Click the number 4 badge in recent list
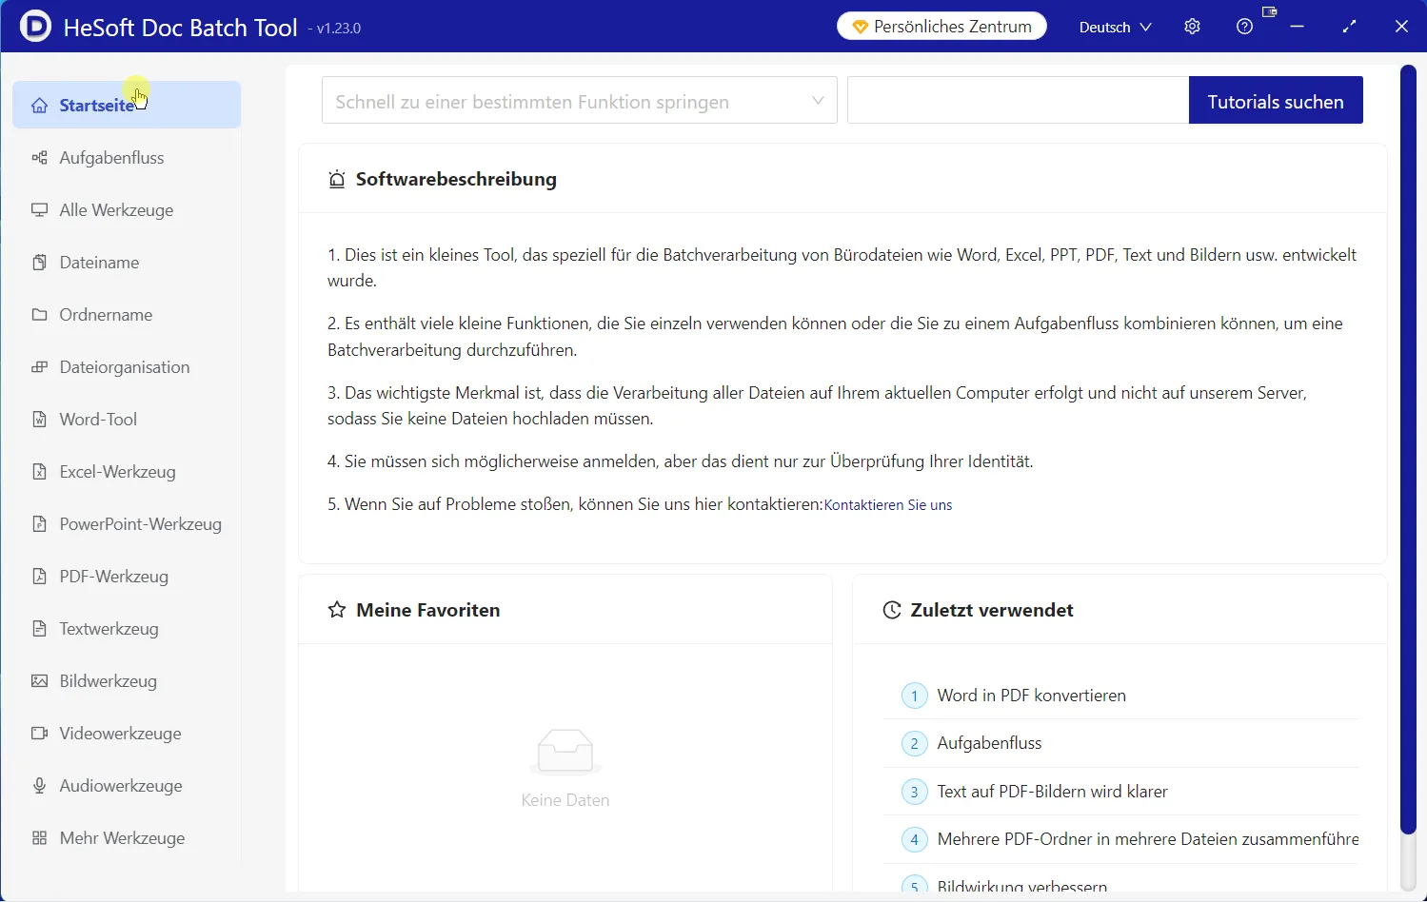This screenshot has height=902, width=1427. (x=915, y=839)
